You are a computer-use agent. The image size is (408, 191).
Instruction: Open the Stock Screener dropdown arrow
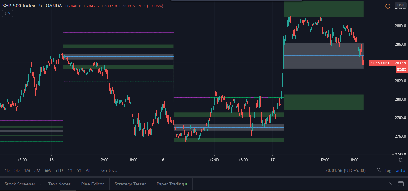point(40,184)
